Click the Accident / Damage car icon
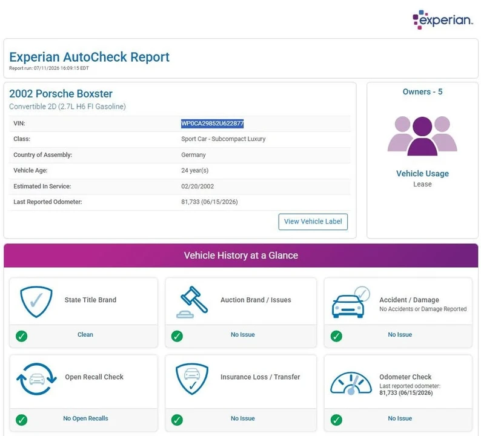This screenshot has height=436, width=481. coord(351,302)
